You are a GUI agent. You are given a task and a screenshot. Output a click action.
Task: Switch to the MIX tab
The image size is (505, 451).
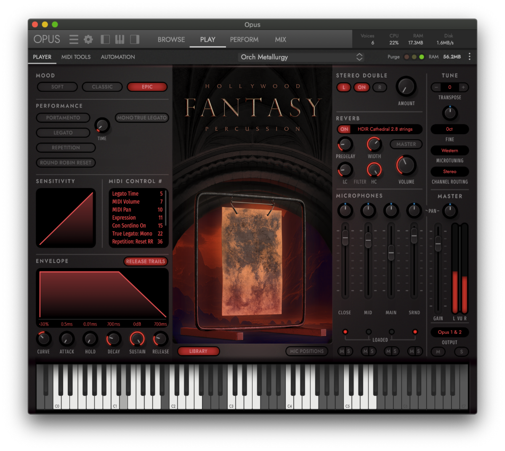280,40
